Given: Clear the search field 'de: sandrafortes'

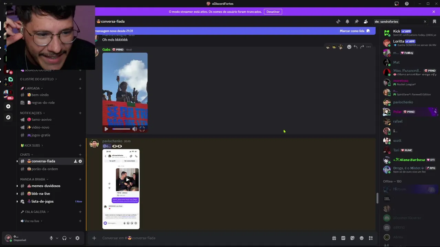Looking at the screenshot, I should click(x=425, y=22).
